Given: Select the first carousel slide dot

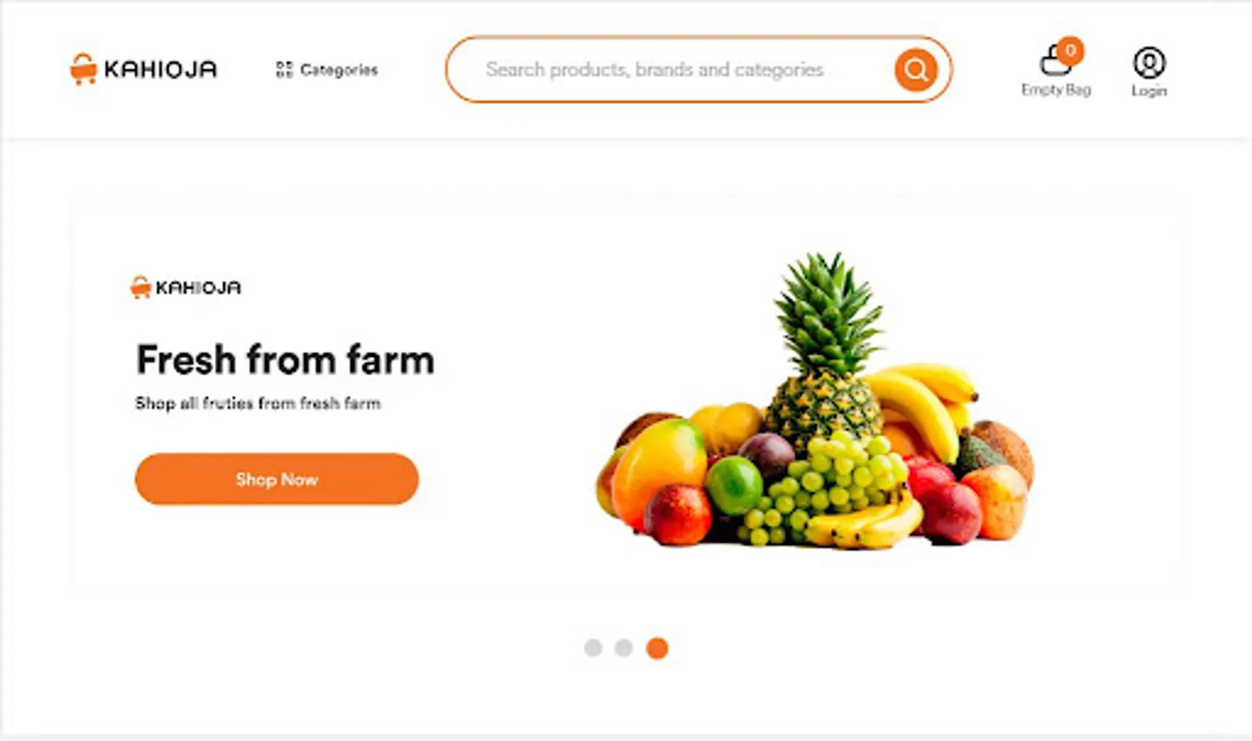Looking at the screenshot, I should click(593, 648).
